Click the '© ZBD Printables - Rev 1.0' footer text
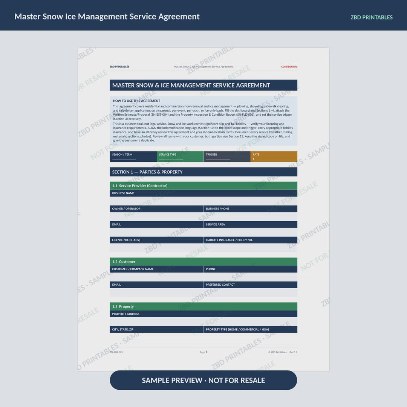Viewport: 407px width, 407px height. tap(283, 352)
